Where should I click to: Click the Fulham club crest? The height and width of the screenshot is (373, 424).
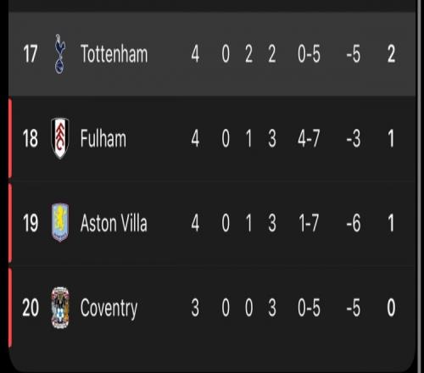pyautogui.click(x=60, y=138)
